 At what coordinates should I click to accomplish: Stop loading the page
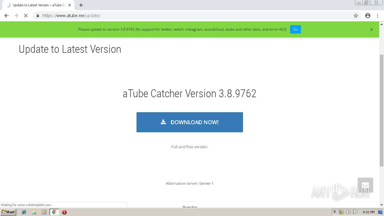coord(26,16)
